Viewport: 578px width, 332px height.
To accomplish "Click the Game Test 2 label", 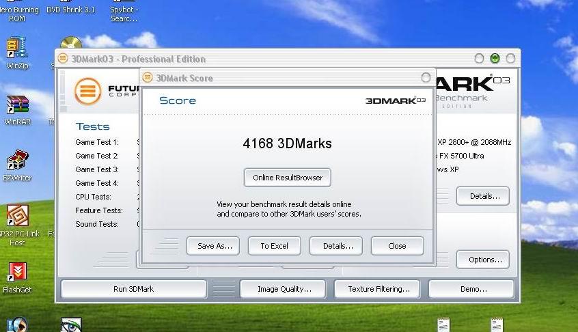I will tap(97, 156).
